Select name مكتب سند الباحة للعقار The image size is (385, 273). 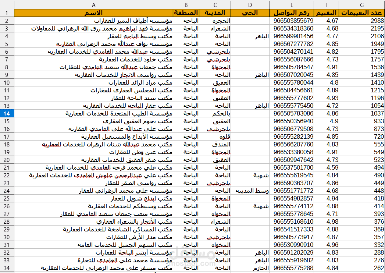tap(93, 98)
